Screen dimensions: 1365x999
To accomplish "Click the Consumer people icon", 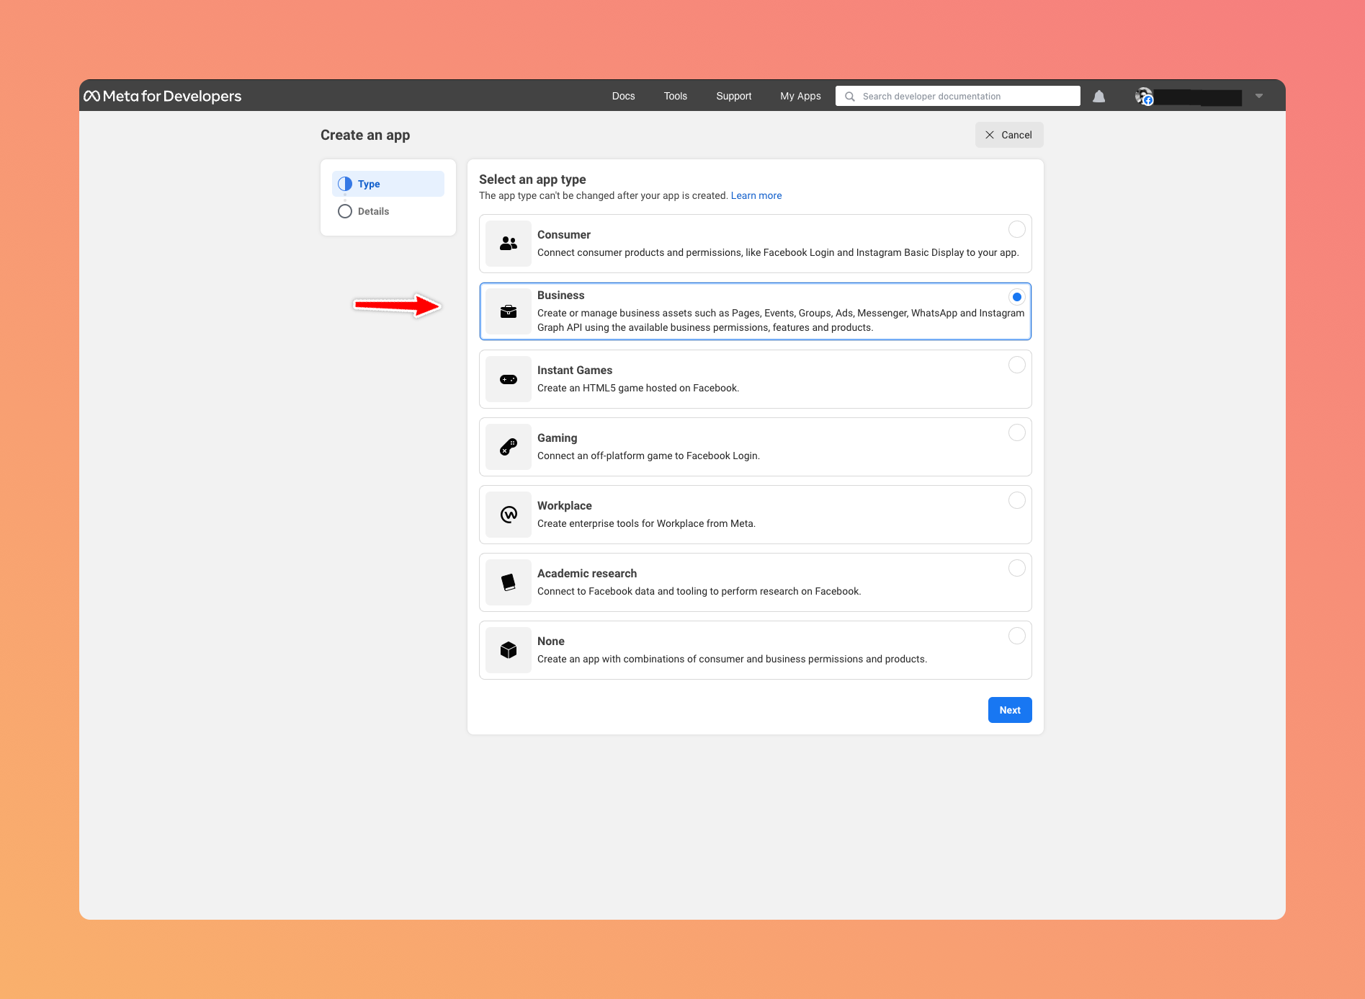I will [x=509, y=244].
